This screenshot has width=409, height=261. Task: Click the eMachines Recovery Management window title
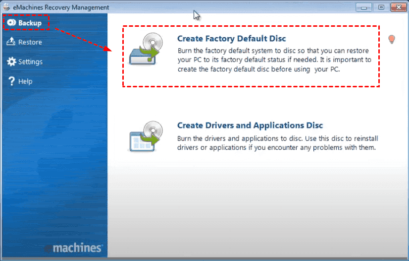61,7
